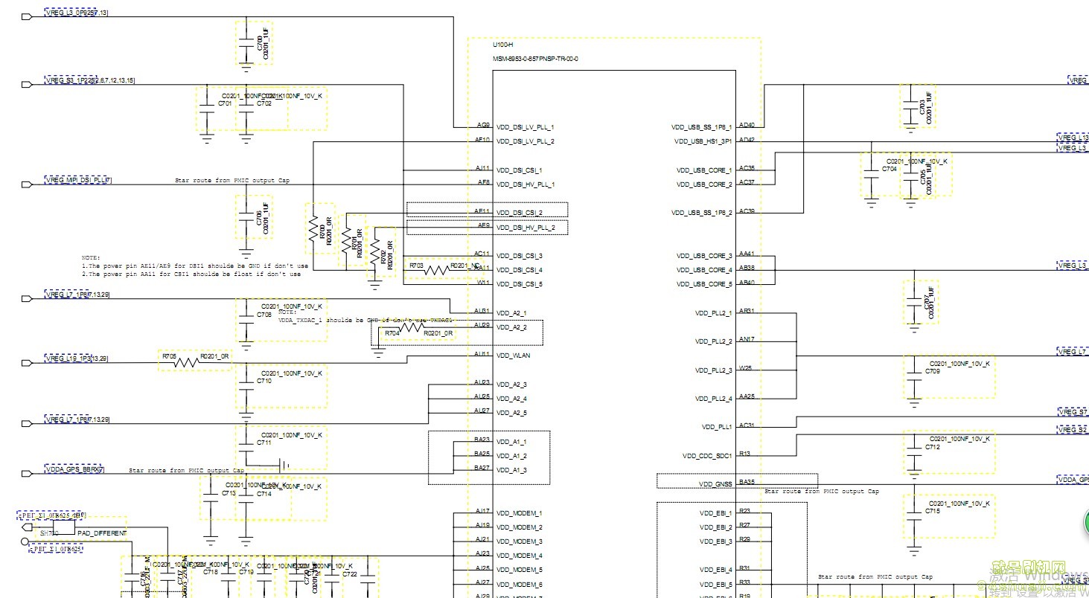
Task: Select pin label VDD_PLL2_3
Action: tap(713, 370)
